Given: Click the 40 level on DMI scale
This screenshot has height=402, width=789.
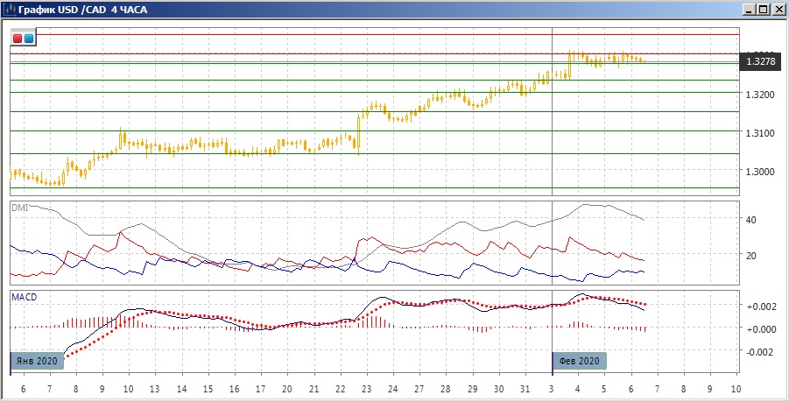Looking at the screenshot, I should point(751,220).
